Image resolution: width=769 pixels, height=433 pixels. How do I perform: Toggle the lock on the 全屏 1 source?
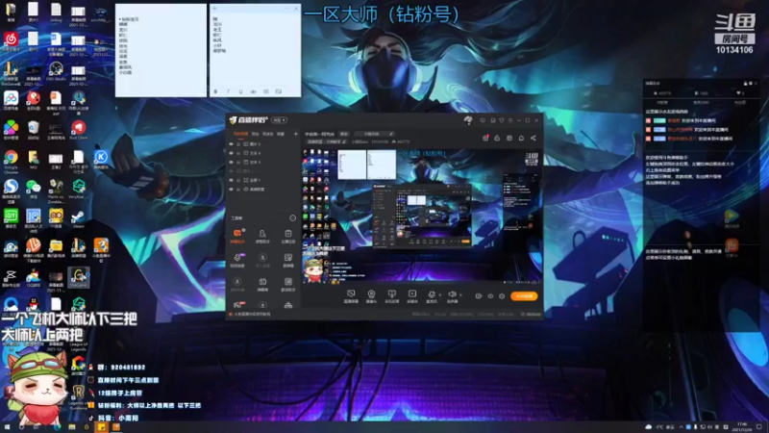tap(238, 180)
